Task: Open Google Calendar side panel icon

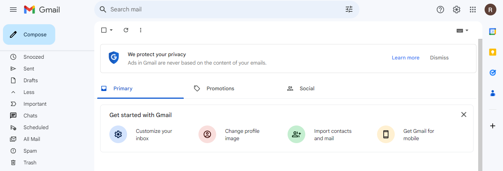Action: [493, 32]
